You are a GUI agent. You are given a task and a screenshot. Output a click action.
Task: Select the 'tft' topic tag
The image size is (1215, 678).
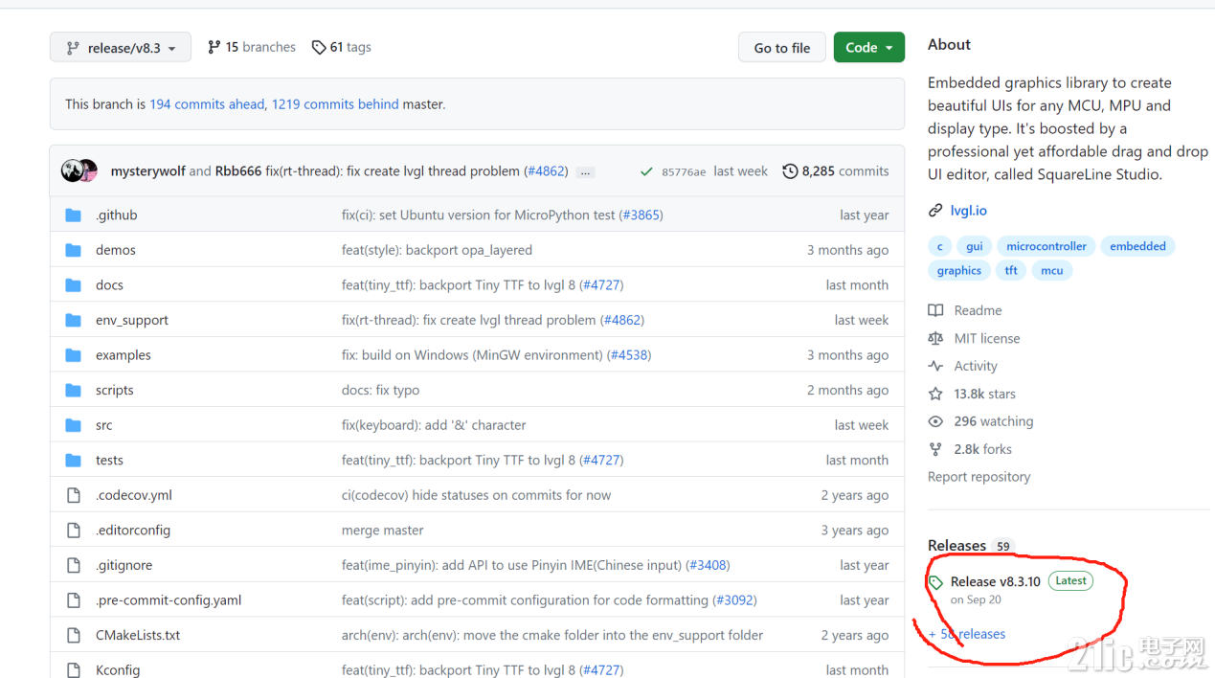[x=1011, y=271]
